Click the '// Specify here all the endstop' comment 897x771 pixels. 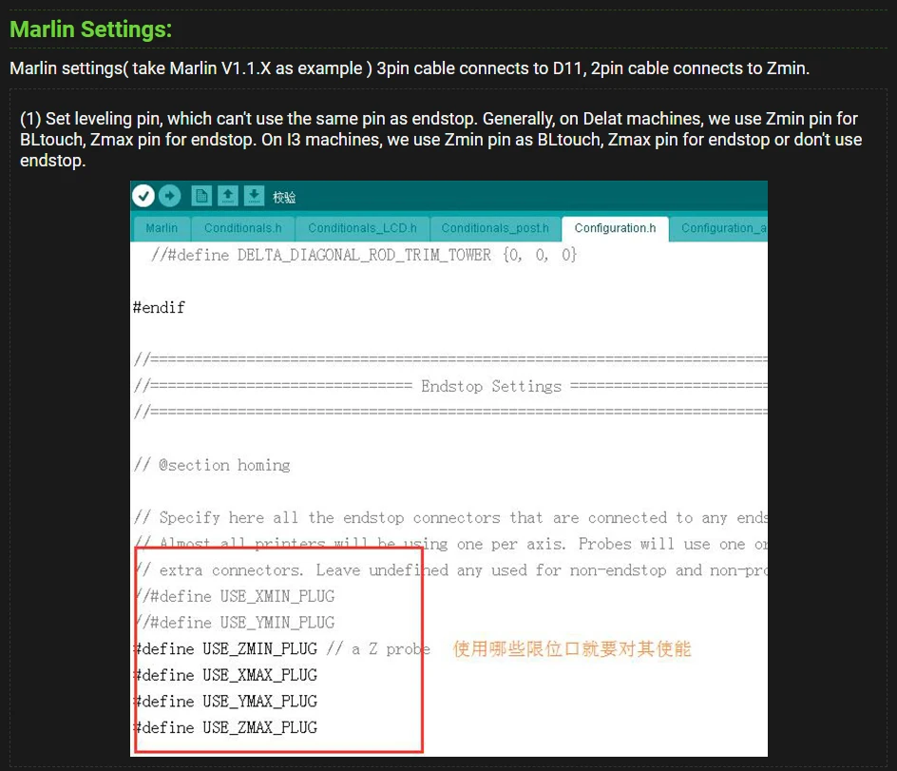450,518
